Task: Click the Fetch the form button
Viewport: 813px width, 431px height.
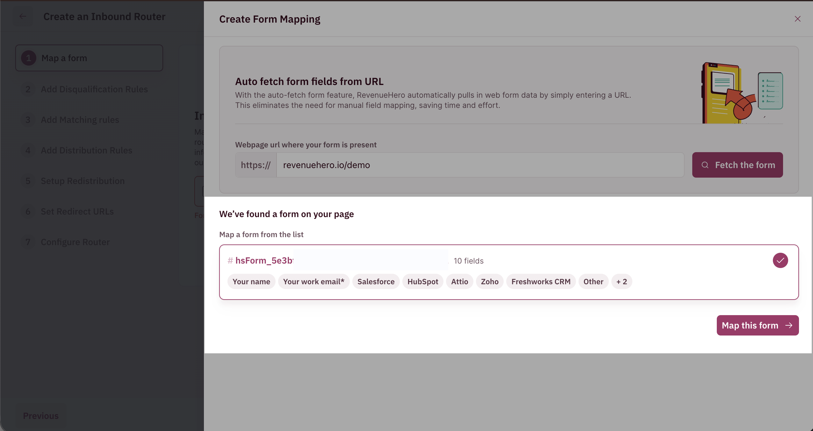Action: point(737,165)
